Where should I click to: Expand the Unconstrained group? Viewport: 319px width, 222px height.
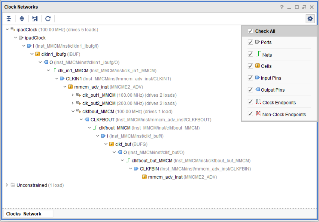[x=7, y=185]
